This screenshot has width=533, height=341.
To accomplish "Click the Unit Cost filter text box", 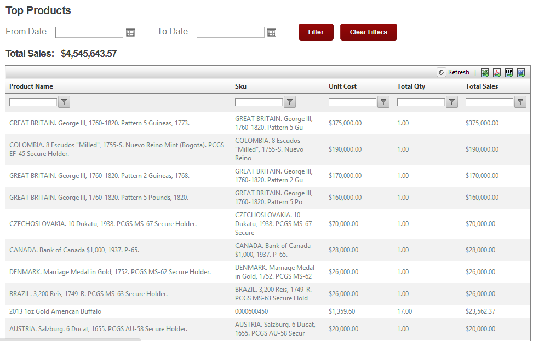I will (x=352, y=102).
